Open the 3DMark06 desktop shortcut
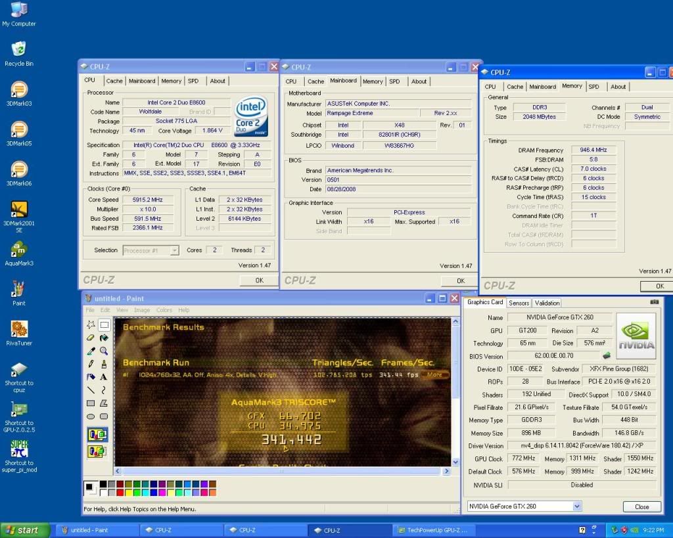The height and width of the screenshot is (538, 673). [19, 173]
